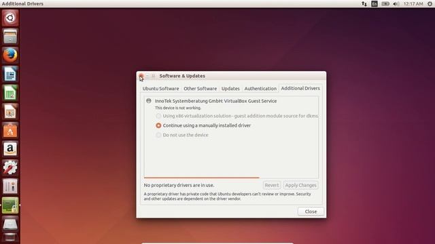Click 'This device is not working.' text

pyautogui.click(x=178, y=108)
